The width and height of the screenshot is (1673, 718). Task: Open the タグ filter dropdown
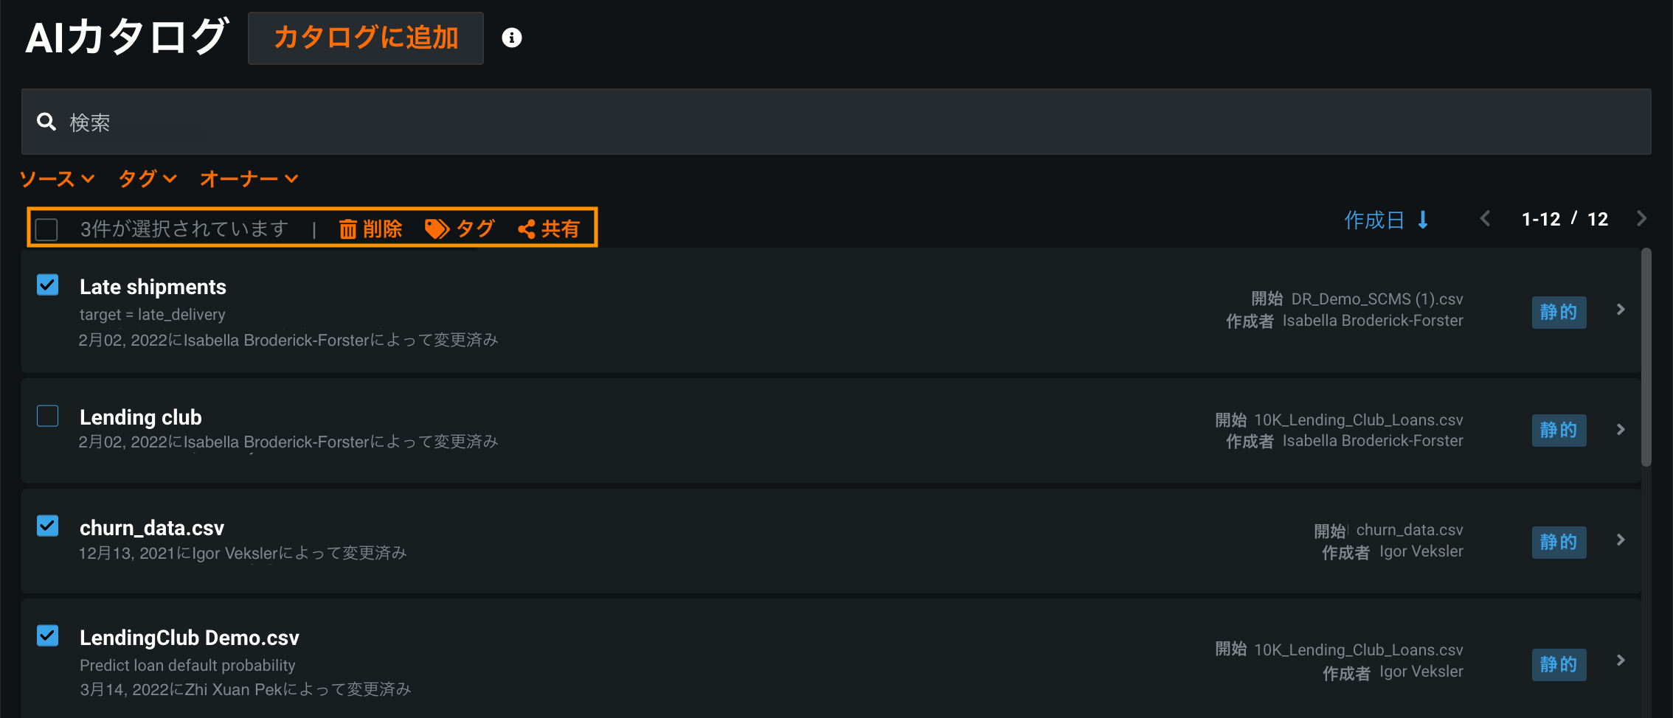(x=148, y=178)
